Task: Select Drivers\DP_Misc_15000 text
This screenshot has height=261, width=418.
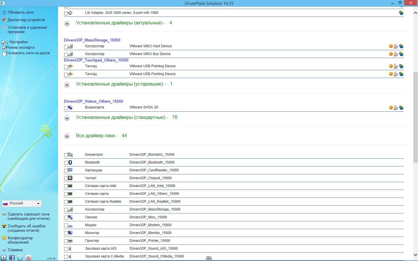Action: [x=148, y=217]
